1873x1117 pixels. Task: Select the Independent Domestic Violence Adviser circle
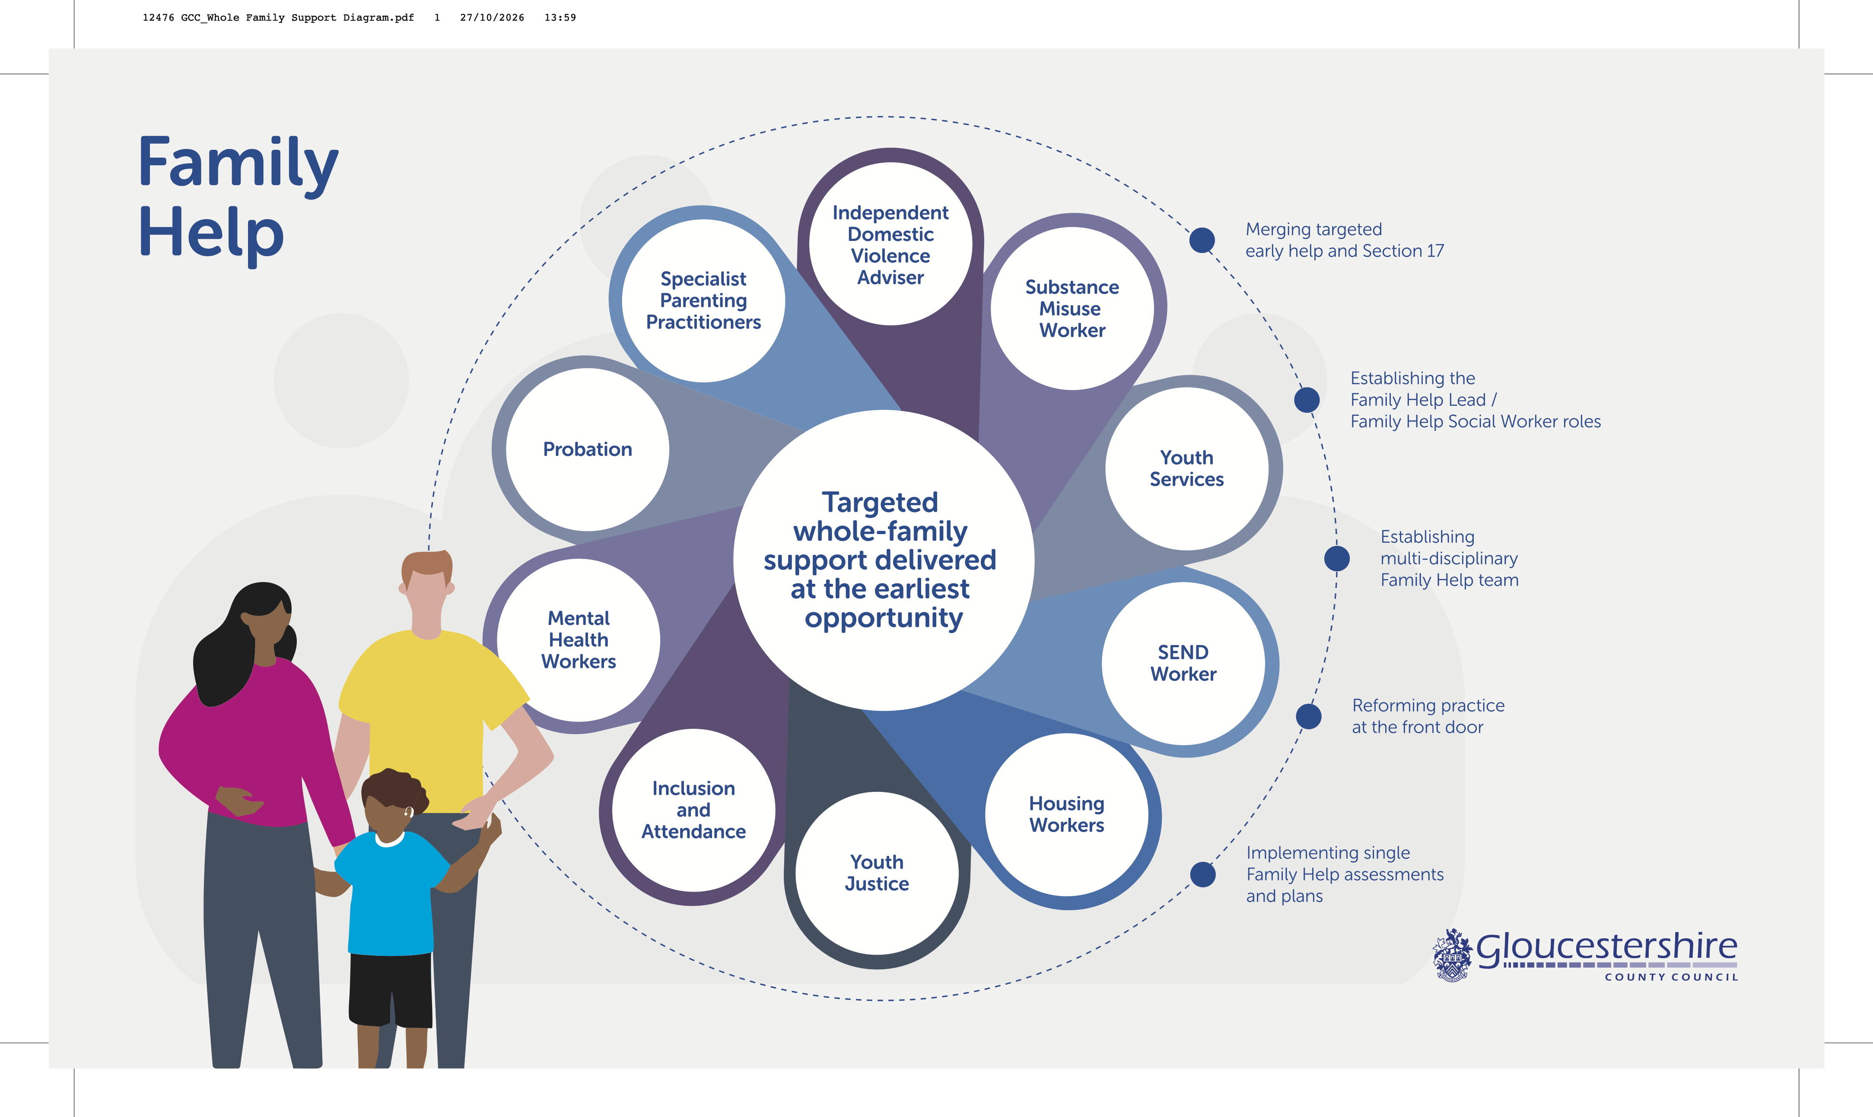(890, 244)
